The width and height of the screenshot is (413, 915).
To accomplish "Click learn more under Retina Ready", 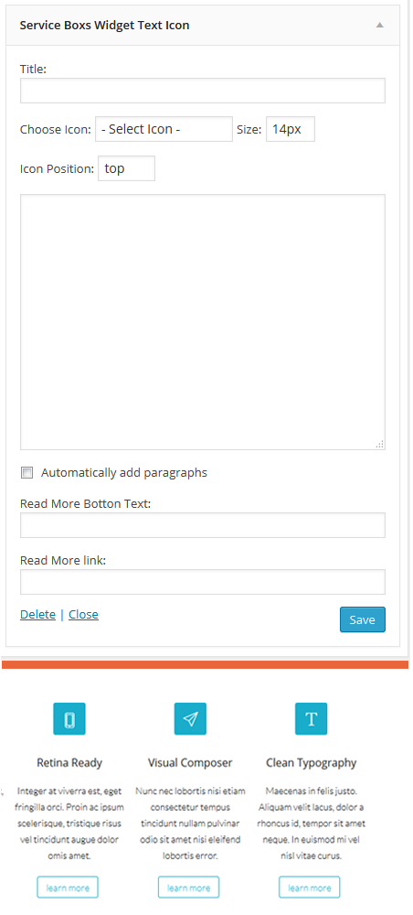I will (x=68, y=887).
